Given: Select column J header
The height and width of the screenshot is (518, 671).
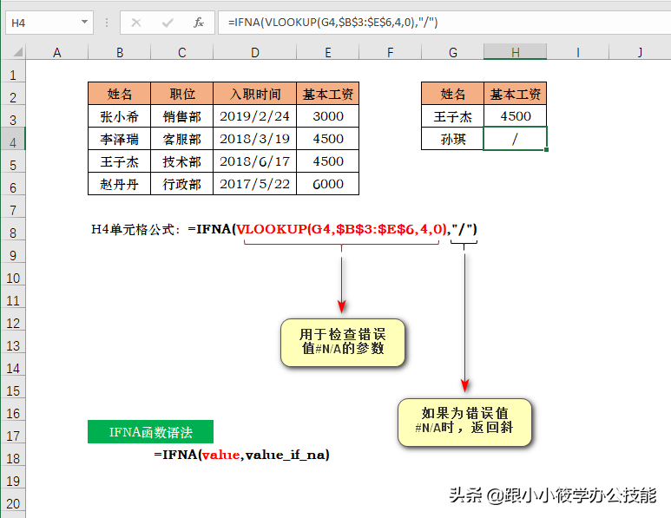Looking at the screenshot, I should pyautogui.click(x=640, y=52).
